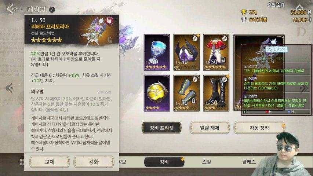The height and width of the screenshot is (176, 313).
Task: Switch to the 클래스 tab
Action: 249,162
